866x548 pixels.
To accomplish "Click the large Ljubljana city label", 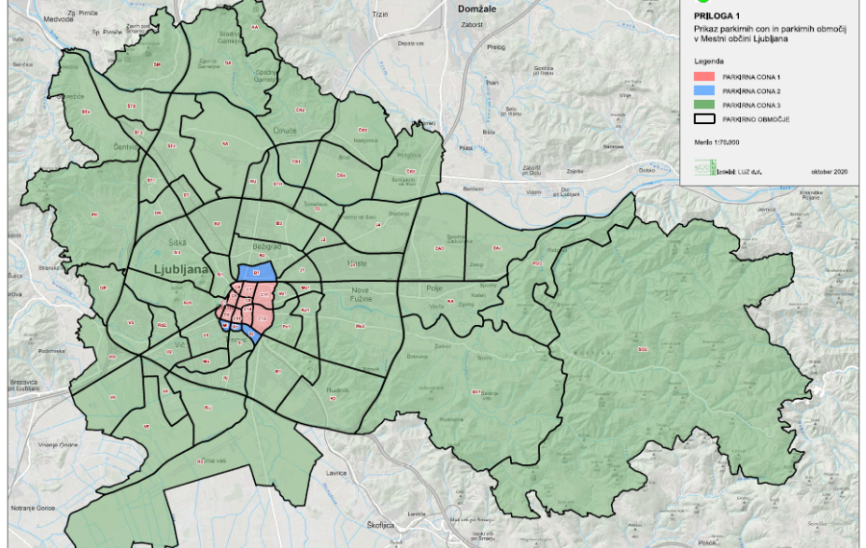I will pos(178,270).
